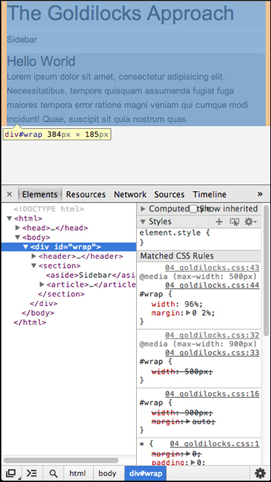Open the styles gear options menu
This screenshot has width=271, height=482.
click(x=250, y=222)
